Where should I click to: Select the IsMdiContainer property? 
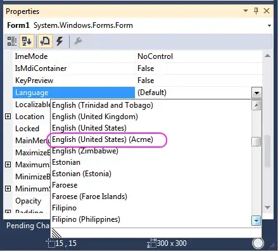coord(41,68)
